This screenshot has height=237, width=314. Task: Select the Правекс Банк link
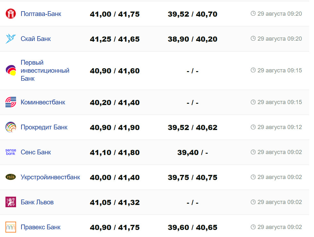coord(40,227)
